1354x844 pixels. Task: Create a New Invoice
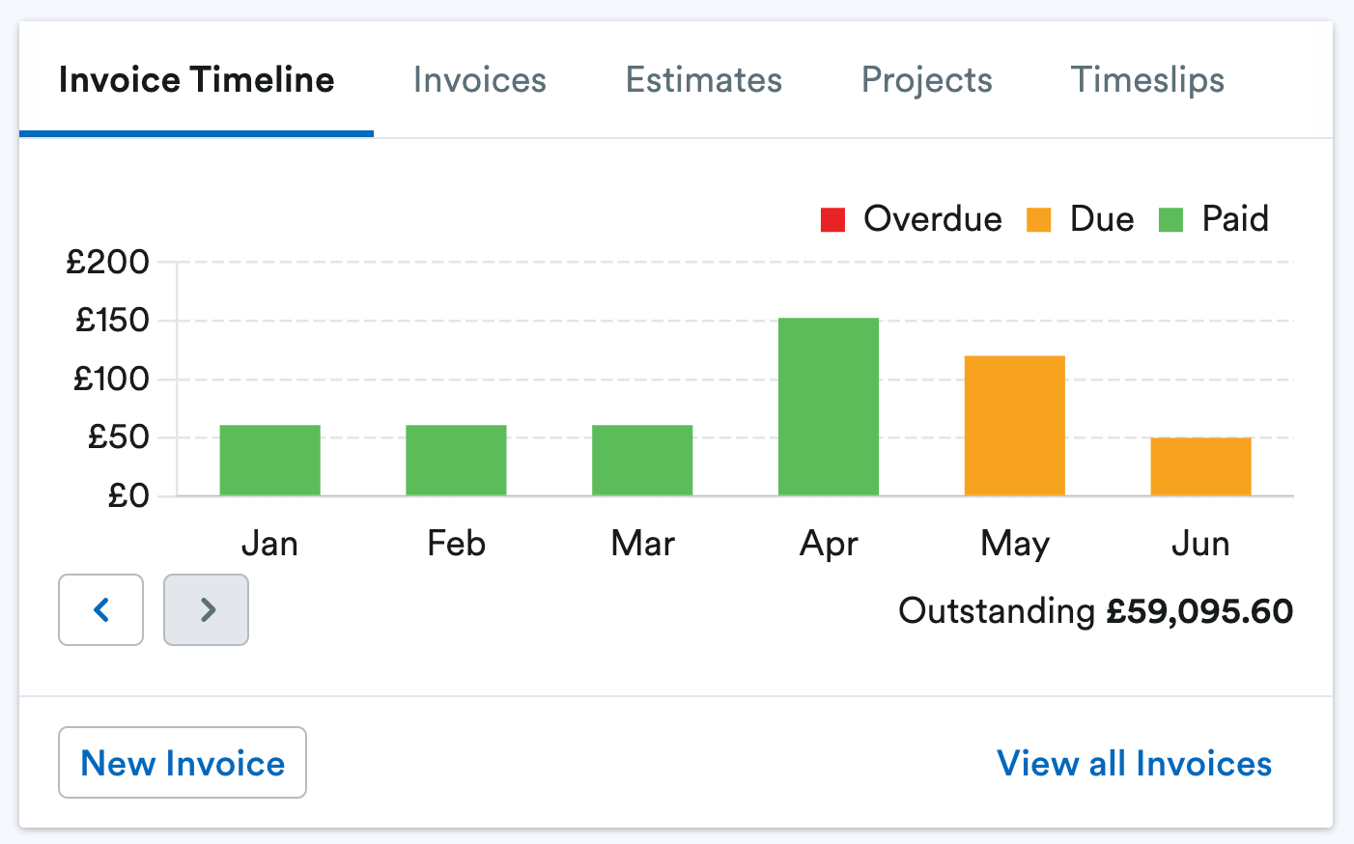(183, 763)
